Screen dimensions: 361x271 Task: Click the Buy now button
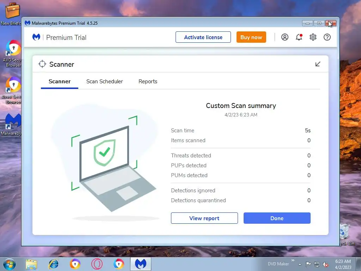coord(251,37)
